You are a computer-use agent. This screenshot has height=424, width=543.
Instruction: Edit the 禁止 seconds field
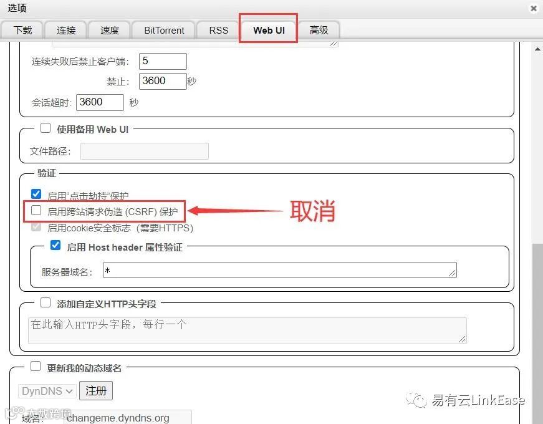tap(163, 81)
